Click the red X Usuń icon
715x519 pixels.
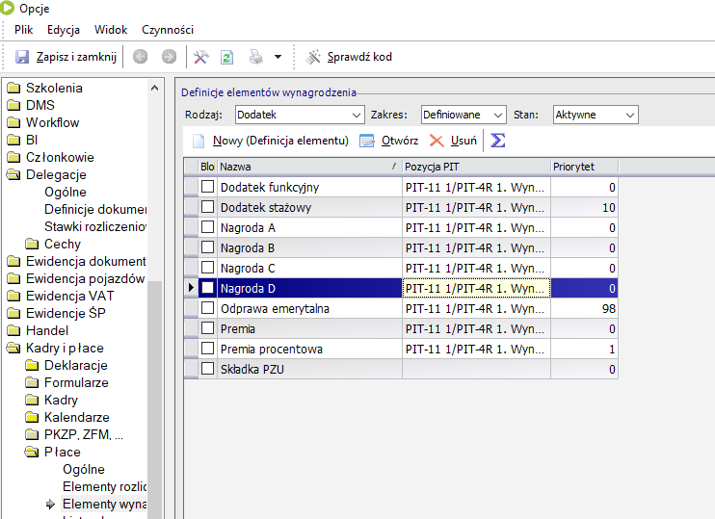click(437, 141)
